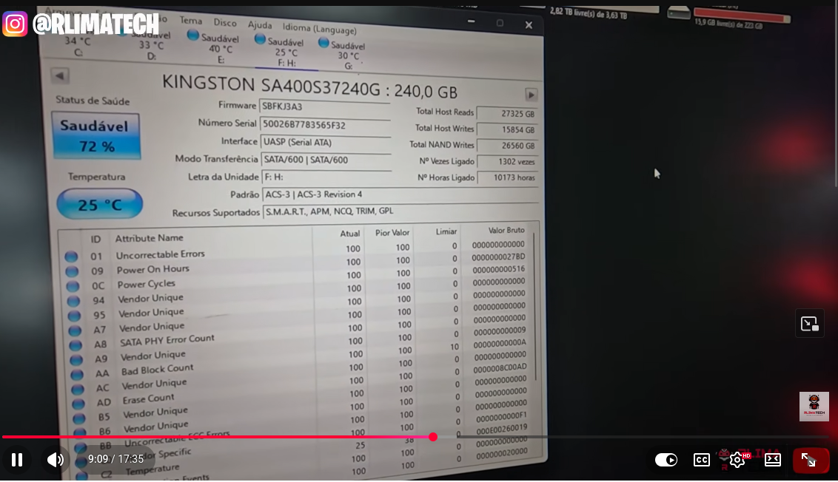838x482 pixels.
Task: Go to previous disk with left arrow
Action: pyautogui.click(x=60, y=76)
